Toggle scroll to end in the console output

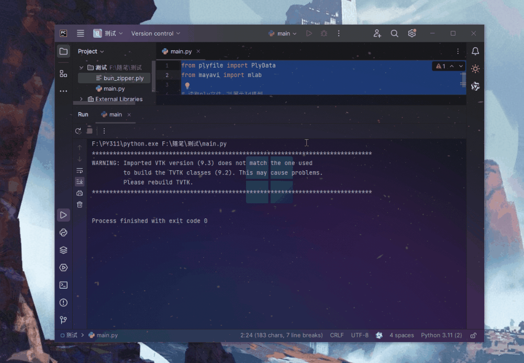pos(79,181)
